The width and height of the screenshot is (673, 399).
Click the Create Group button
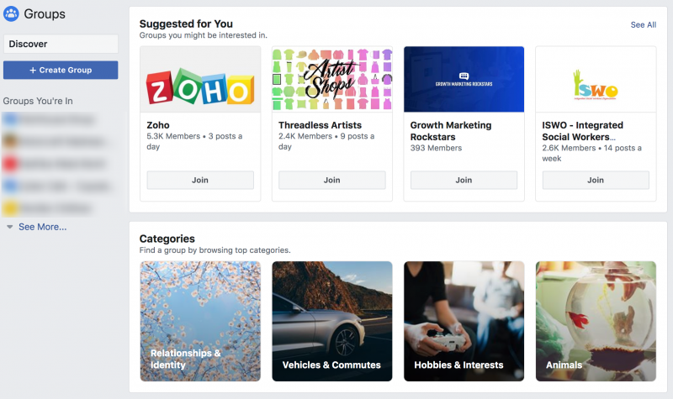tap(61, 70)
